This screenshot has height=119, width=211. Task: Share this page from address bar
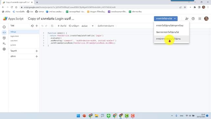[180, 7]
